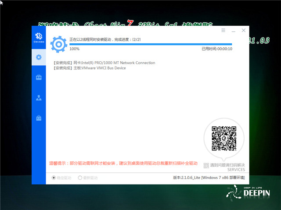Click the version 2.1.0.6_Lite text

coord(209,178)
